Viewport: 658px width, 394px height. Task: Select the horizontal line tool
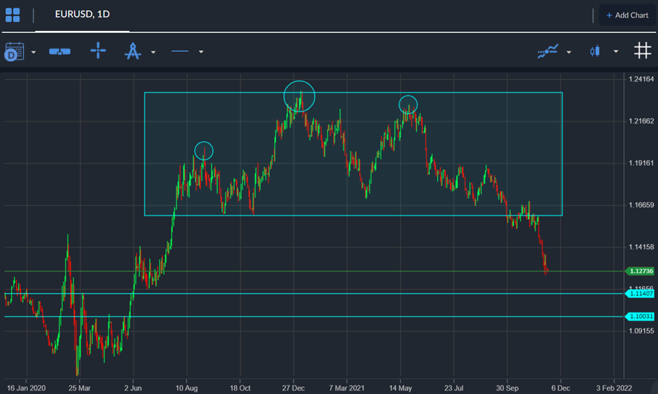click(x=180, y=51)
